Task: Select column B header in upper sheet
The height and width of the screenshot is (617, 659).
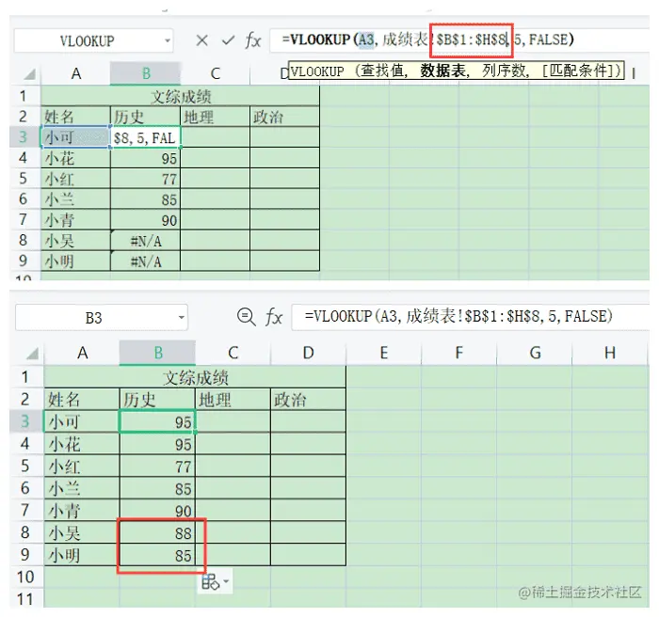Action: 145,73
